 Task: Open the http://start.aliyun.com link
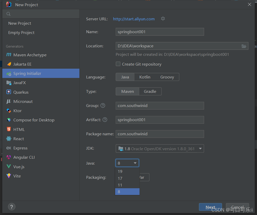coord(134,19)
